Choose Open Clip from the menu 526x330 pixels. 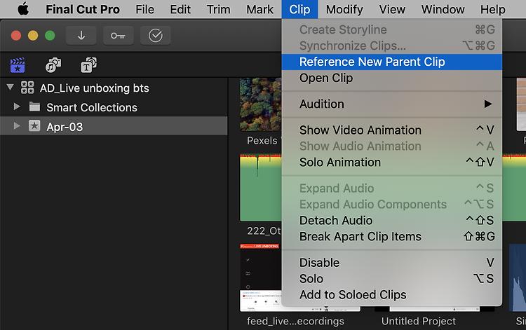(392, 78)
